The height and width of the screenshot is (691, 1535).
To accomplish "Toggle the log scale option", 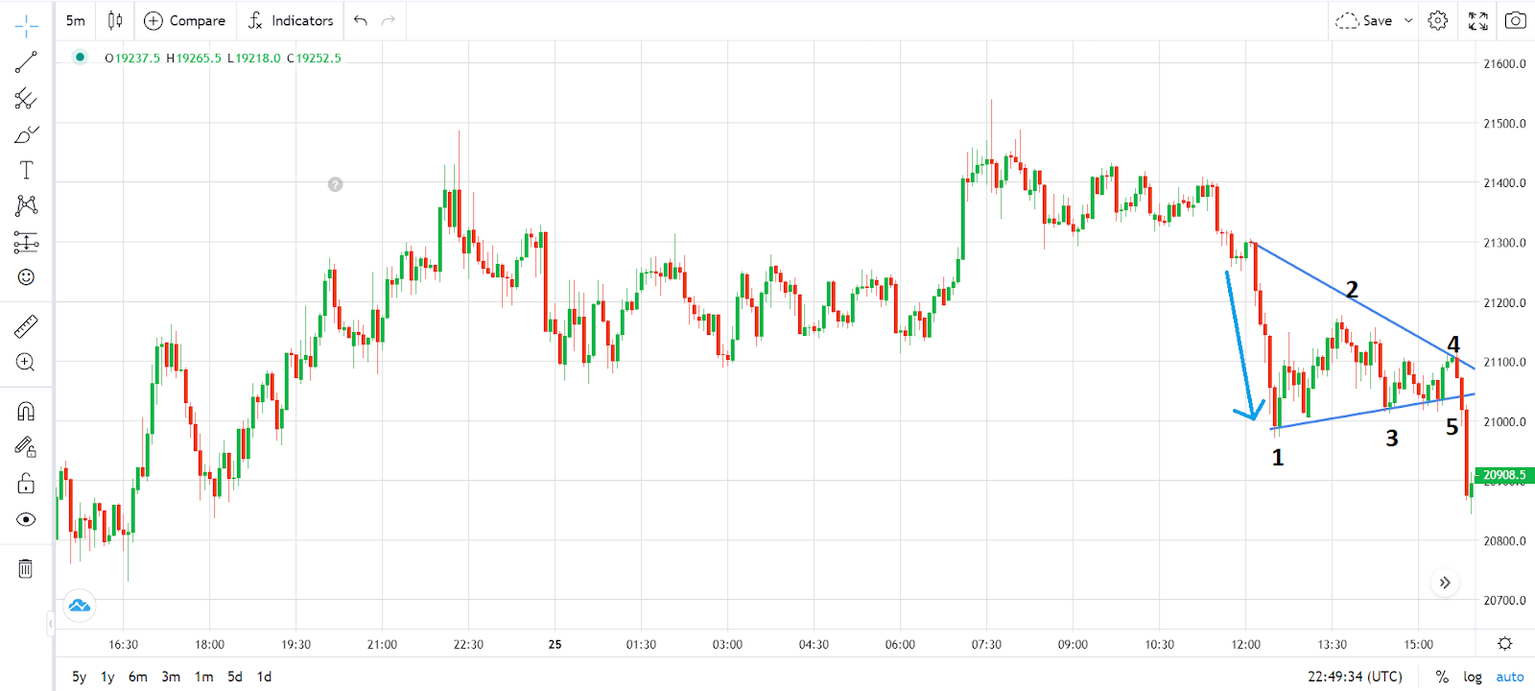I will pos(1472,677).
